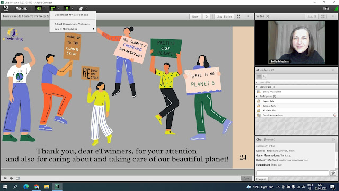339x191 pixels.
Task: Click the pointer tool beside Draw
Action: (207, 16)
